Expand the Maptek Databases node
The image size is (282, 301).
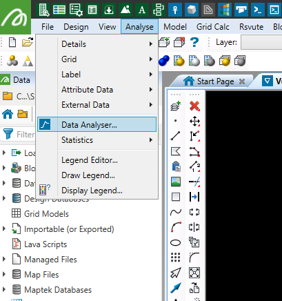pos(4,289)
